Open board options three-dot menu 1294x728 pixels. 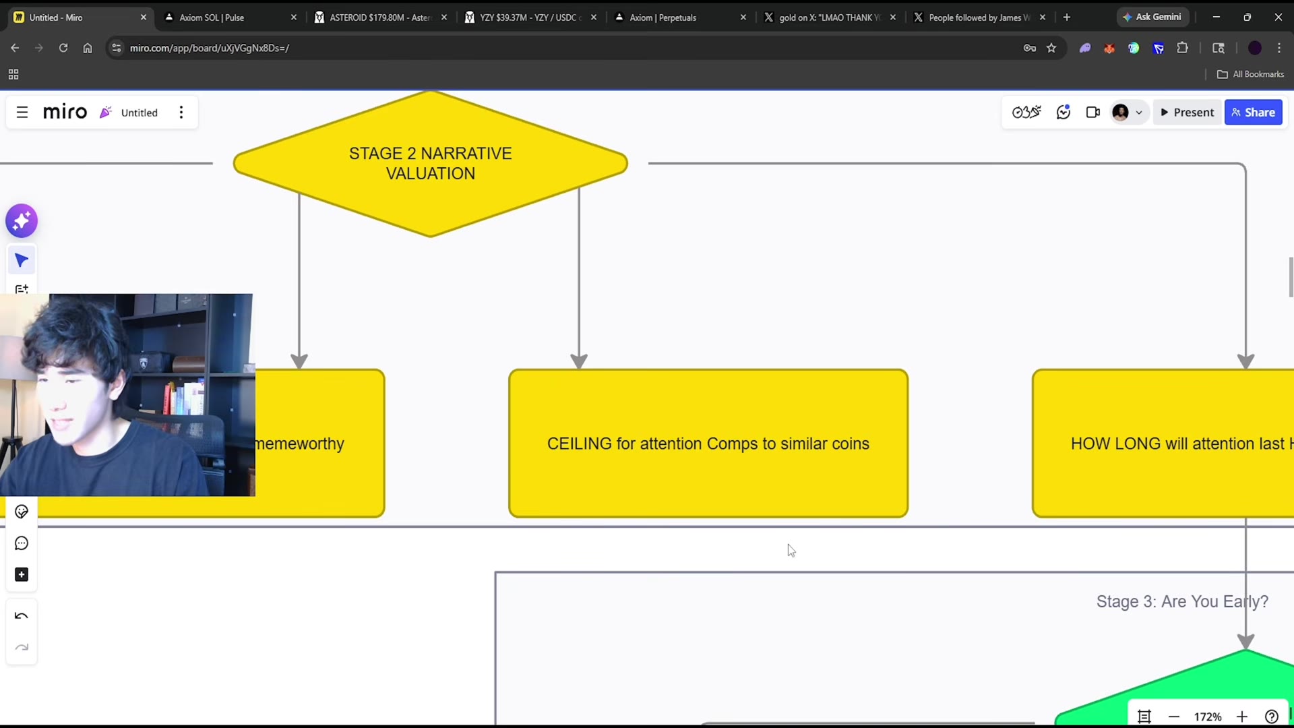click(181, 113)
